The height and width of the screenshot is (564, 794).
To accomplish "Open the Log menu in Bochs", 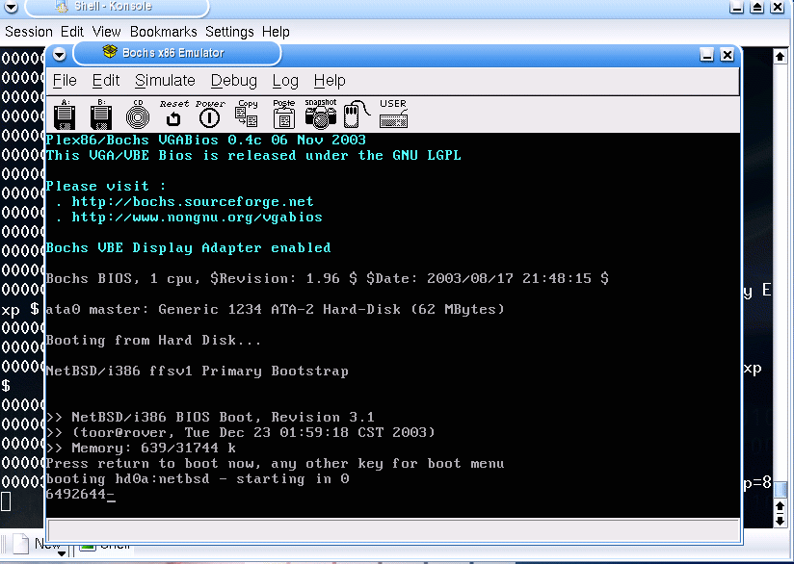I will pos(285,81).
